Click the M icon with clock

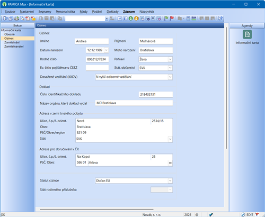pyautogui.click(x=142, y=19)
